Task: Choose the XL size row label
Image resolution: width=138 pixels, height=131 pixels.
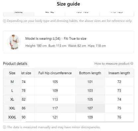Action: (x=12, y=99)
